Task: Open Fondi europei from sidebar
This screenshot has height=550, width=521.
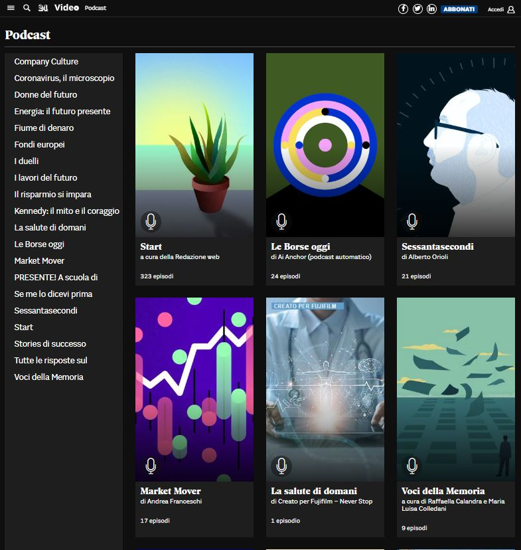Action: point(39,145)
